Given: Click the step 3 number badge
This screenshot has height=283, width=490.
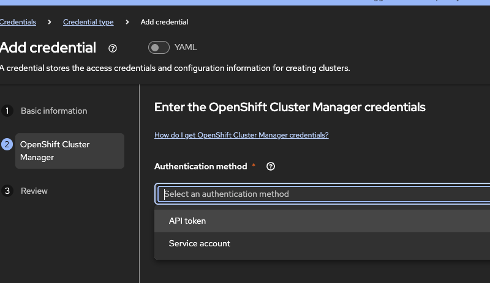Looking at the screenshot, I should [x=7, y=191].
